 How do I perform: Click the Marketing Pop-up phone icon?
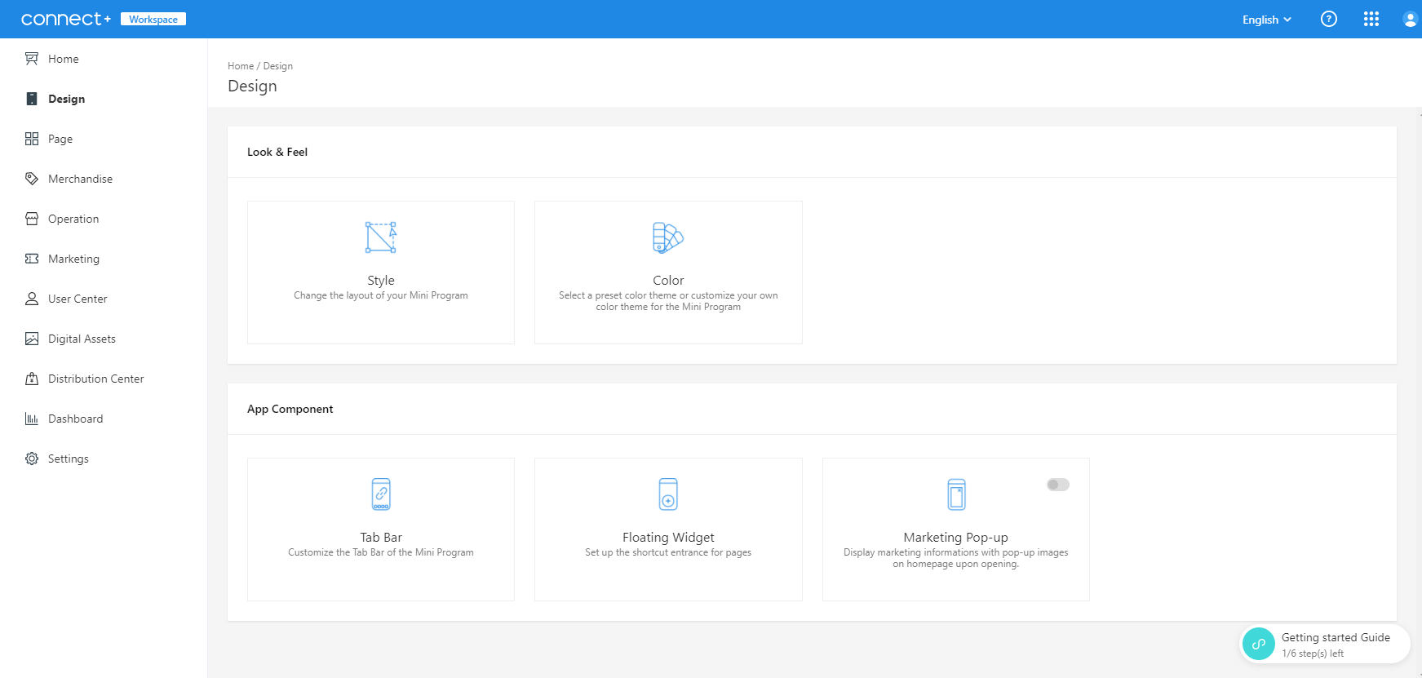pos(956,494)
